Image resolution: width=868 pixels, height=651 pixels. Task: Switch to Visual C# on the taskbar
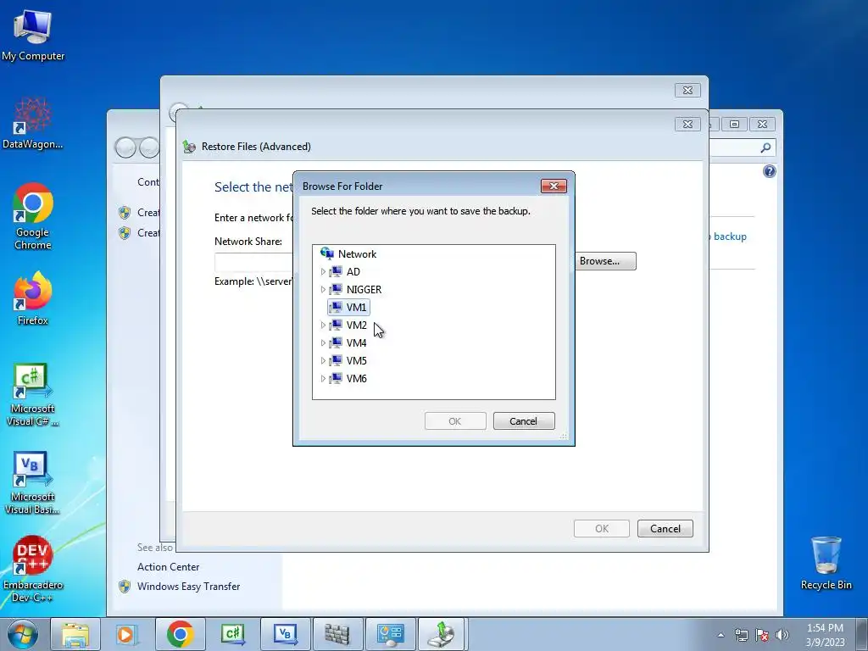click(232, 634)
